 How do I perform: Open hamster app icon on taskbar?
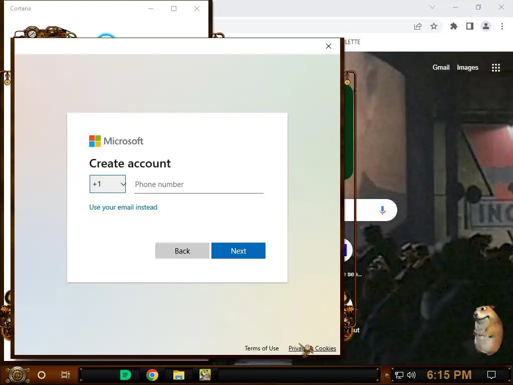click(x=205, y=375)
